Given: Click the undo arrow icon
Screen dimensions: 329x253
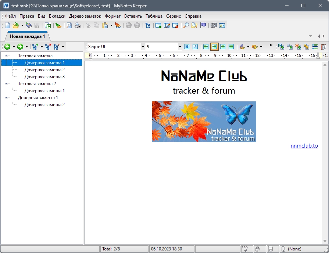Looking at the screenshot, I should (x=129, y=25).
